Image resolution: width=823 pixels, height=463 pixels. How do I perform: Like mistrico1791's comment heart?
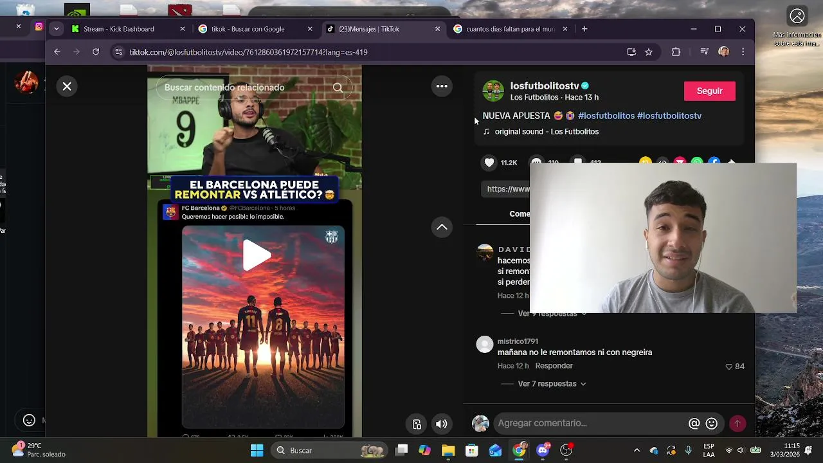(729, 367)
